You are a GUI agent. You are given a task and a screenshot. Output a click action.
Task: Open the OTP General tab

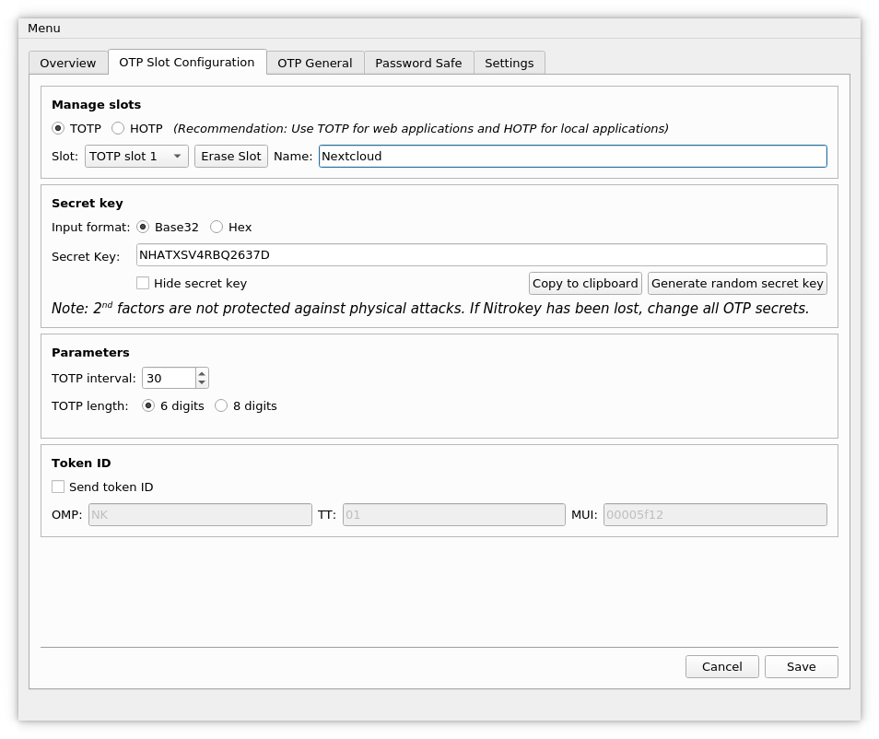point(314,63)
